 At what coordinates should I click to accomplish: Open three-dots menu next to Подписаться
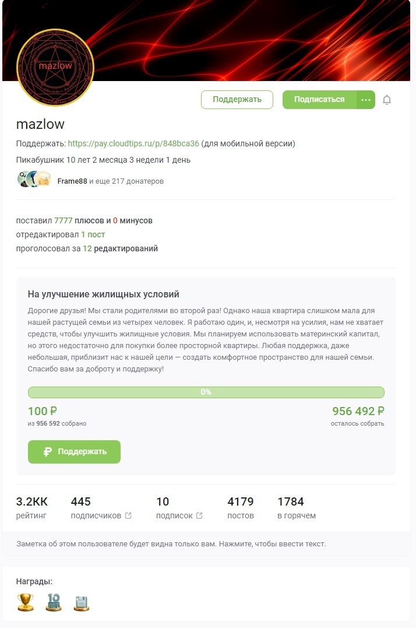pyautogui.click(x=365, y=100)
